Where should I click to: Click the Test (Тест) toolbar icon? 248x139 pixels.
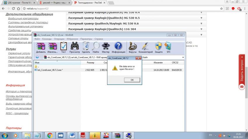pos(63,47)
